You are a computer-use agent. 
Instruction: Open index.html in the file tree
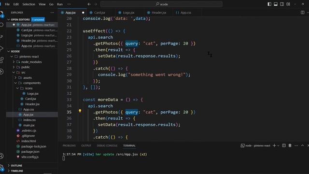(28, 141)
